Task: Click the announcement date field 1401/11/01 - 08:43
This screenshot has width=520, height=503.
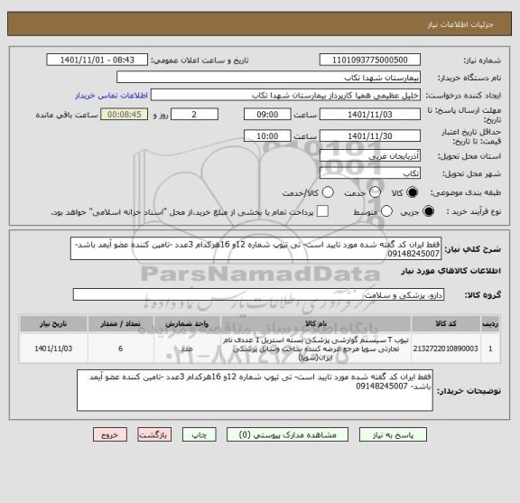Action: click(97, 61)
